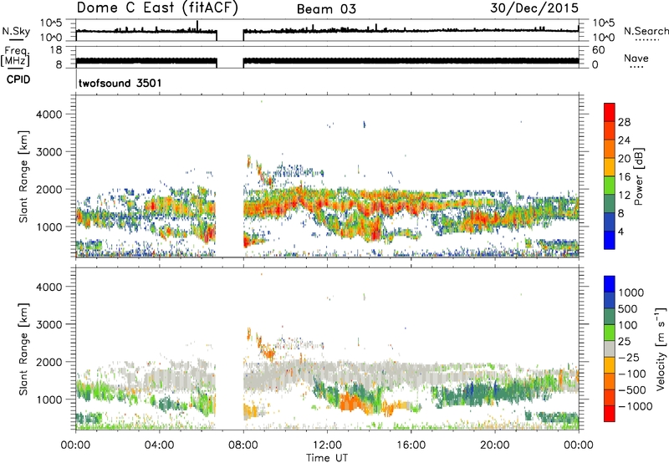Click the red bottom segment of velocity colorbar
The width and height of the screenshot is (669, 463).
point(610,414)
